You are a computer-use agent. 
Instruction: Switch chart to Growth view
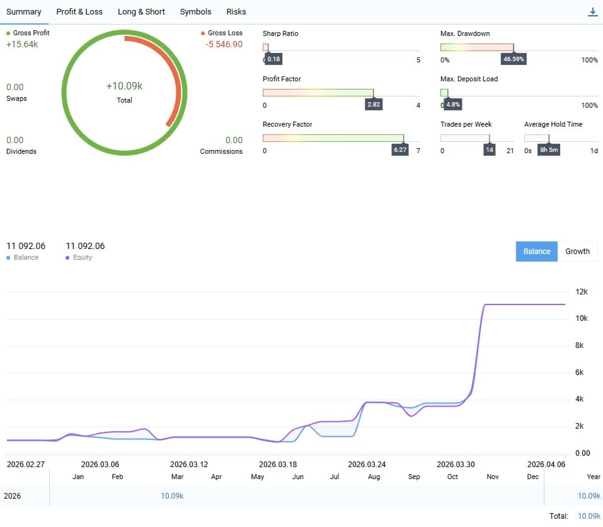(577, 251)
